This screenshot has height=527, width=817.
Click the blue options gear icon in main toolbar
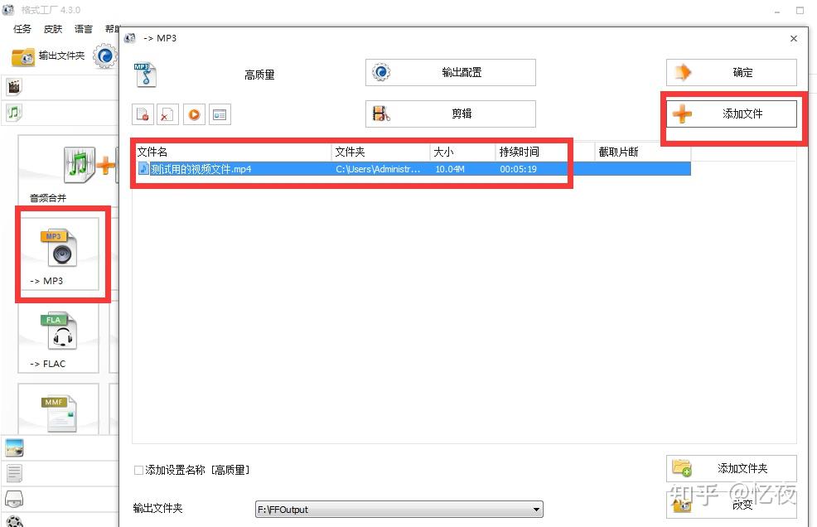pos(105,56)
